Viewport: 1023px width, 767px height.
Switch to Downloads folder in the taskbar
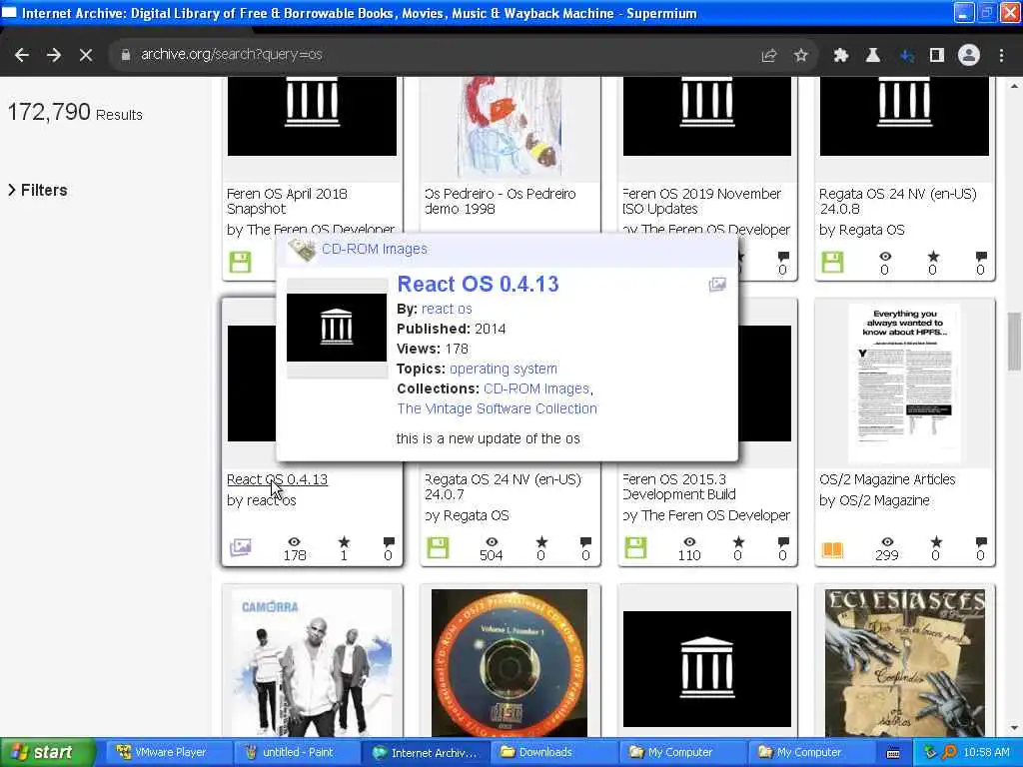[554, 753]
